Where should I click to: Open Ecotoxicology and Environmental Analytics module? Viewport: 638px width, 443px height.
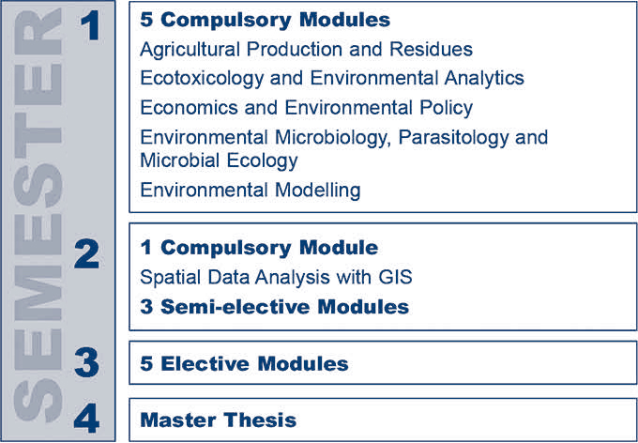[331, 78]
